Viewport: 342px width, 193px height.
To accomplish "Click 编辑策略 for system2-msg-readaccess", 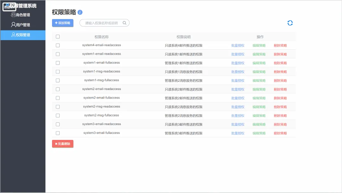I will 259,107.
